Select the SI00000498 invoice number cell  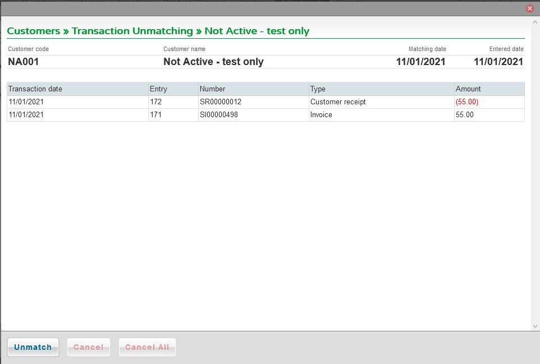tap(254, 114)
